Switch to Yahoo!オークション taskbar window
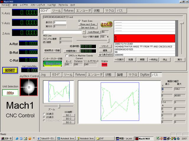The height and width of the screenshot is (141, 189). (46, 139)
